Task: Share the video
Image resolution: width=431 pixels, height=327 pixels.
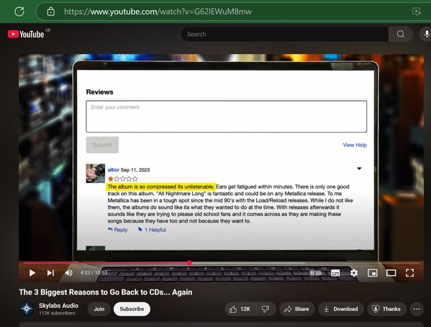Action: 296,309
